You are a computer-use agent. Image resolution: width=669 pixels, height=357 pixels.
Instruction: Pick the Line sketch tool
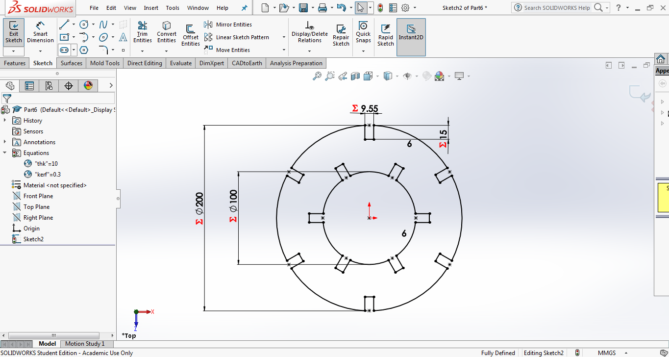point(64,25)
